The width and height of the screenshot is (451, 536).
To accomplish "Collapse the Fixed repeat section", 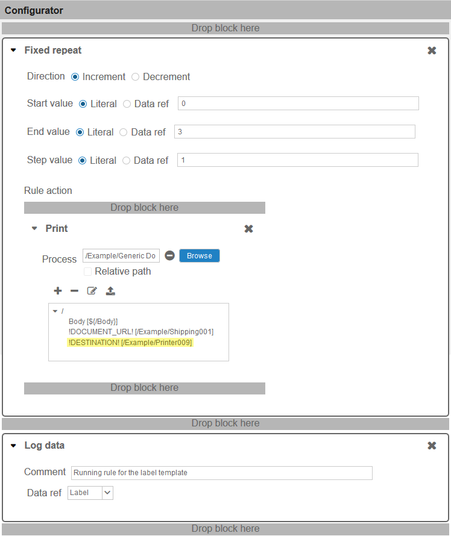I will [13, 50].
